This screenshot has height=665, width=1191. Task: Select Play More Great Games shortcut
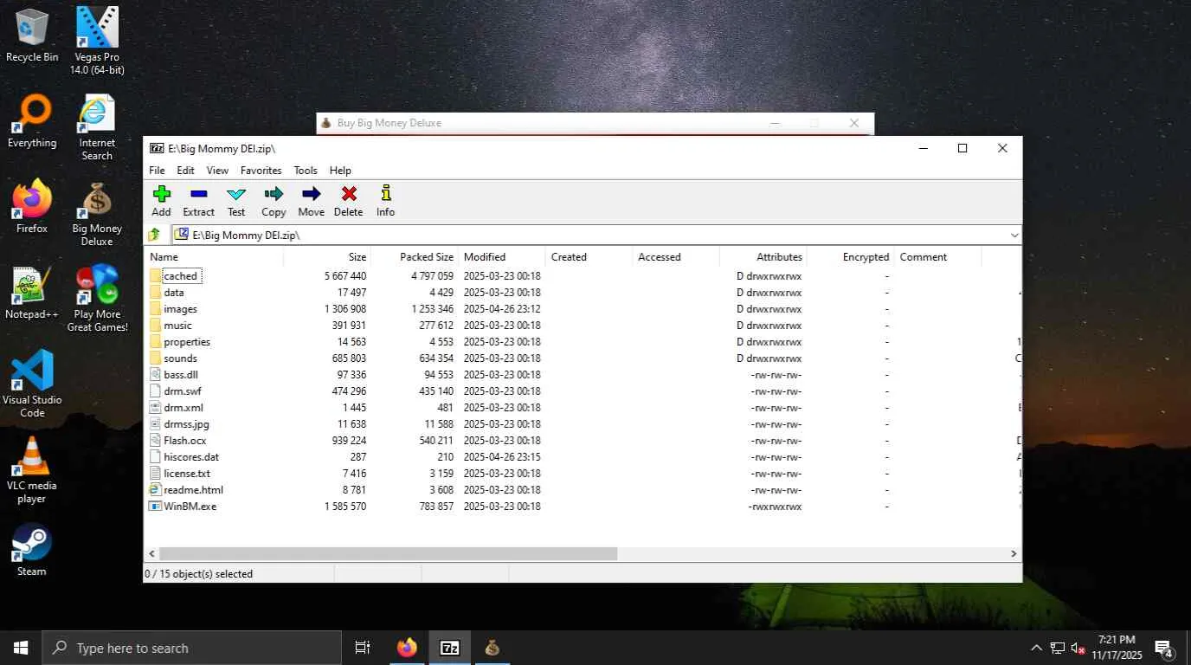click(97, 299)
